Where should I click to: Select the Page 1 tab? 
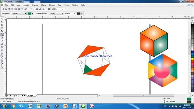(x=31, y=96)
